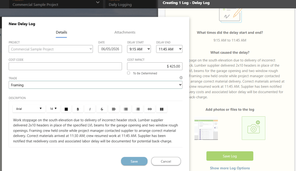
Task: Click the 'New Delay Log' dialog title
Action: 22,24
